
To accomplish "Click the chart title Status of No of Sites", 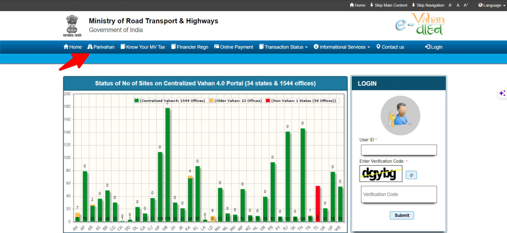I will [205, 83].
